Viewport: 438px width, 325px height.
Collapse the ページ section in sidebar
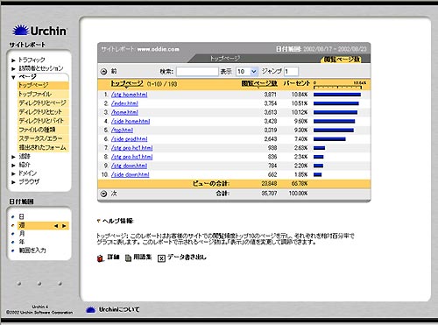(x=13, y=77)
